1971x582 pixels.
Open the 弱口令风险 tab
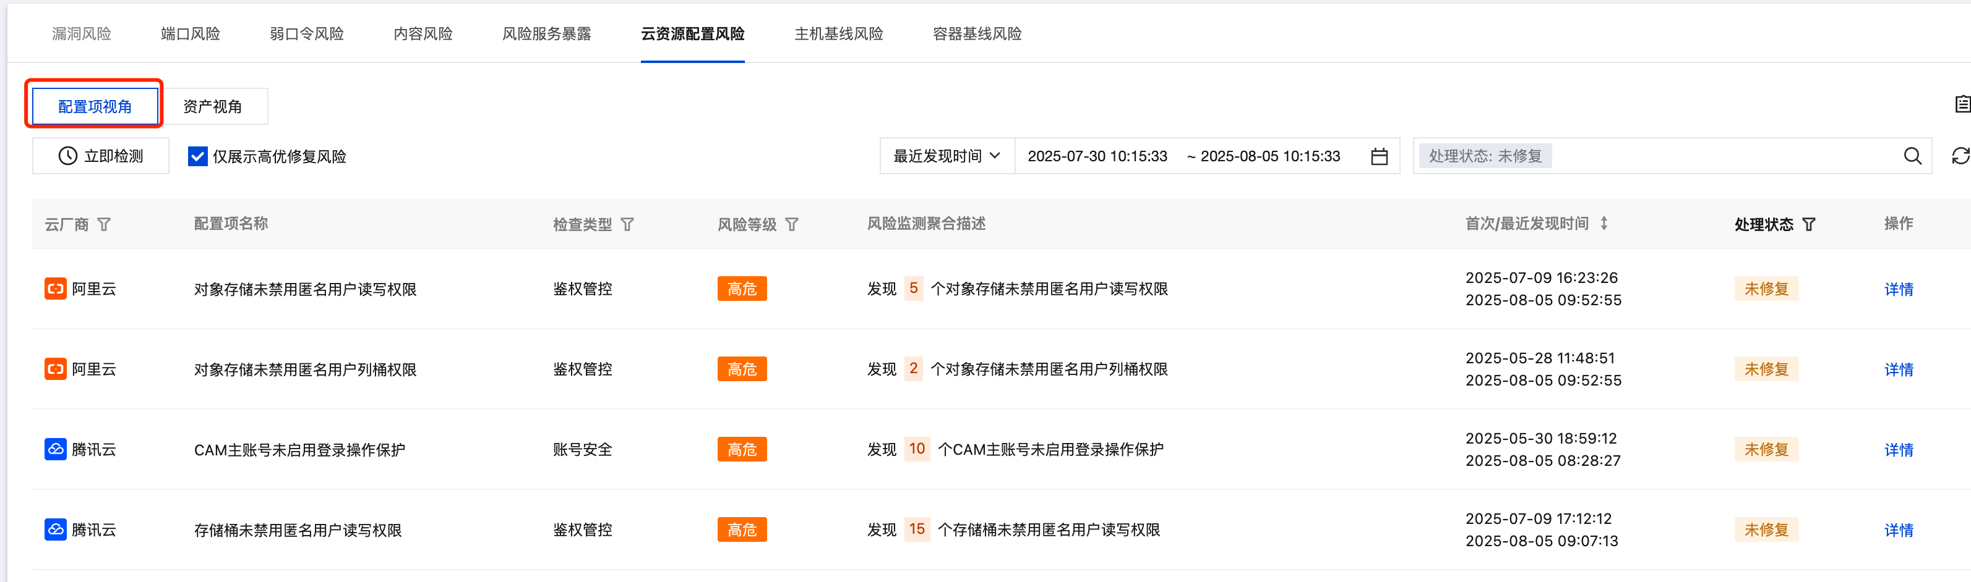click(x=307, y=33)
